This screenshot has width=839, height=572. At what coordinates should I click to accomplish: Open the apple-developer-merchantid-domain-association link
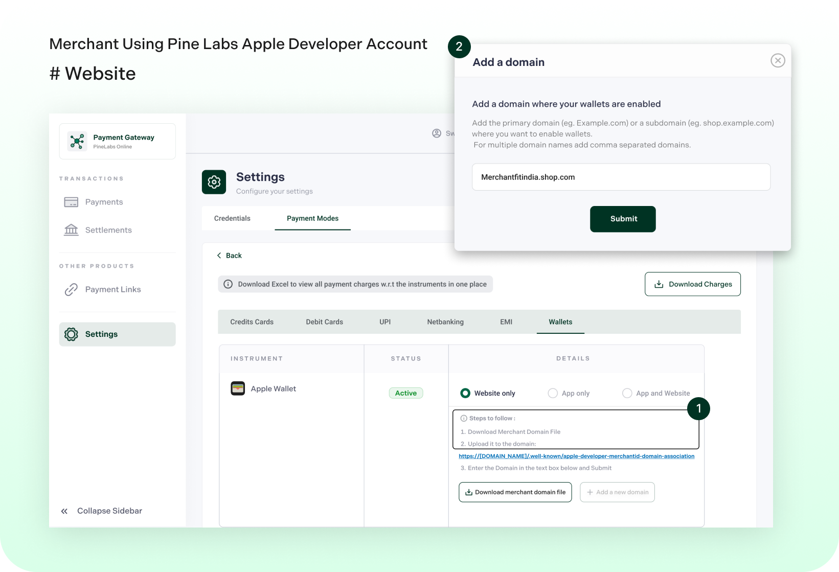[x=576, y=456]
